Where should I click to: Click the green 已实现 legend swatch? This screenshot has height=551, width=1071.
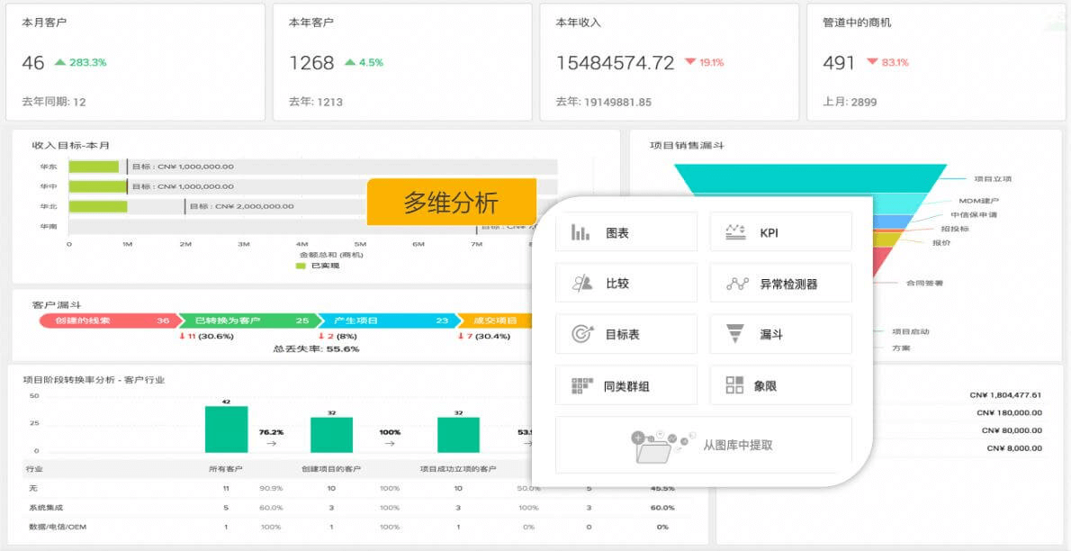pyautogui.click(x=301, y=266)
